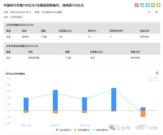Click the 交易量(亿元) header in first table

point(65,31)
